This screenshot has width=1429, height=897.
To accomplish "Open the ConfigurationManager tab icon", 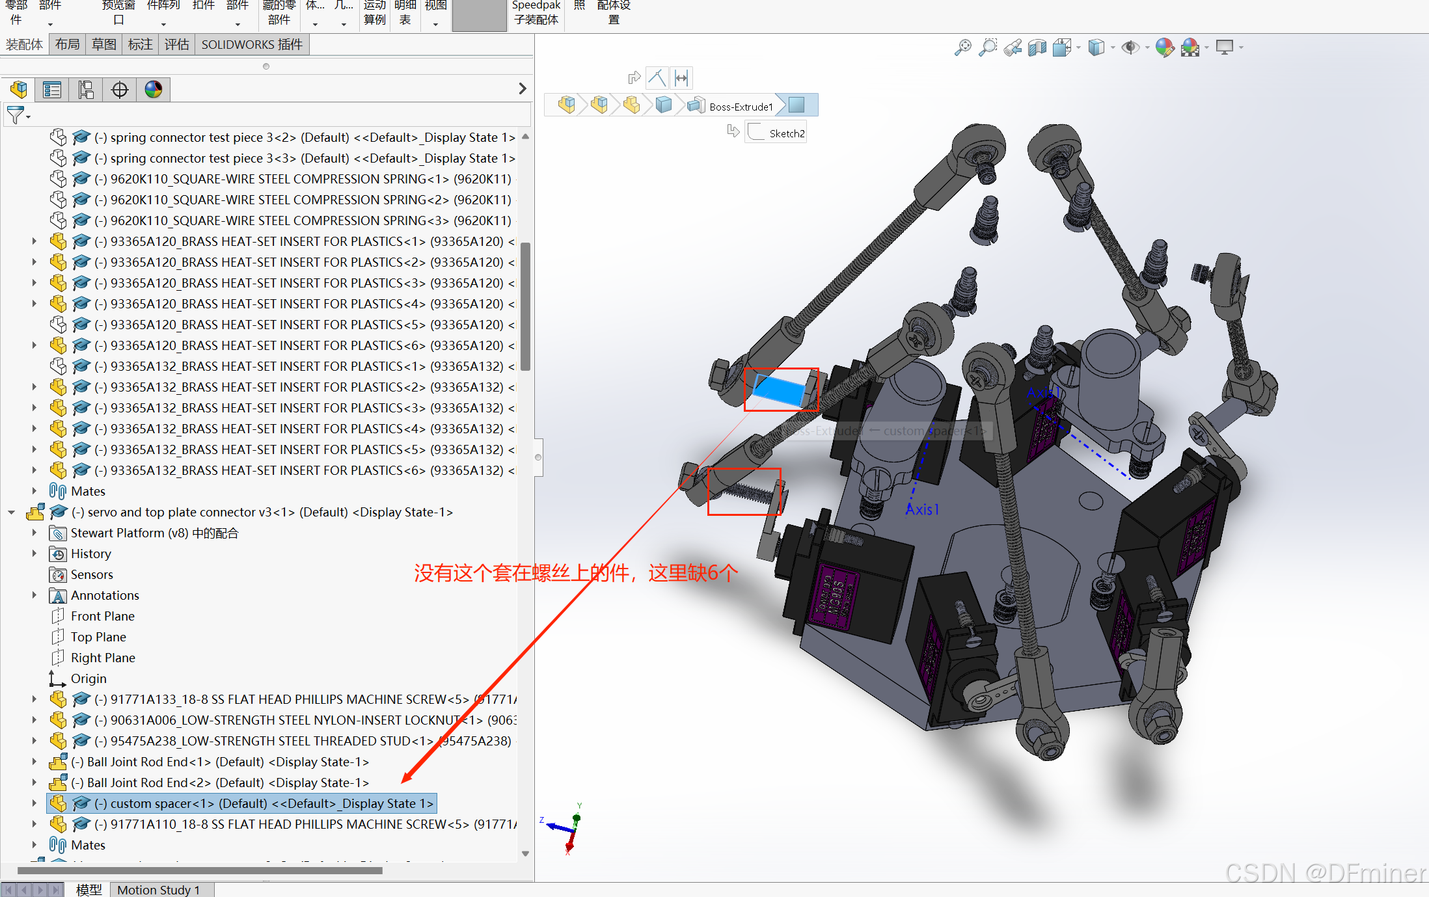I will pos(86,90).
